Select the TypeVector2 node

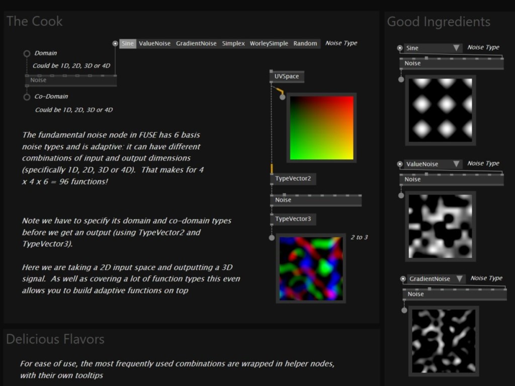[293, 179]
